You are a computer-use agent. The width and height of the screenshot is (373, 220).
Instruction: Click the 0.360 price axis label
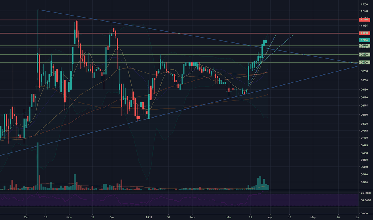[364, 167]
